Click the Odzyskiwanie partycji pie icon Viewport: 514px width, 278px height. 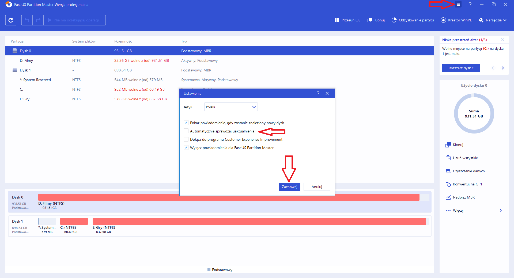394,20
